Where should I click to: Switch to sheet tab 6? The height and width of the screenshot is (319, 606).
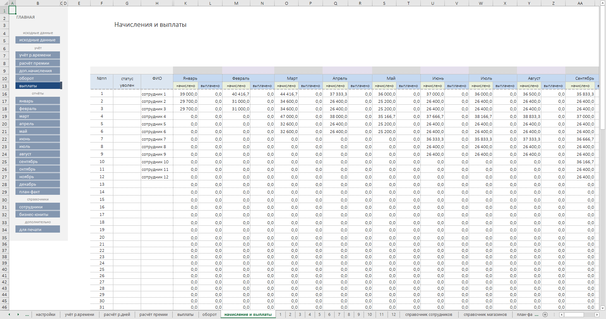pyautogui.click(x=329, y=315)
